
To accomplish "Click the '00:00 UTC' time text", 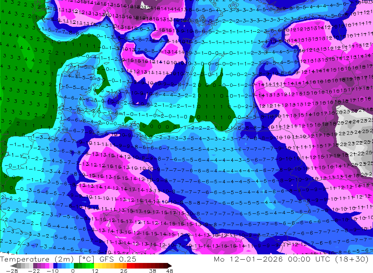I will pyautogui.click(x=310, y=259).
